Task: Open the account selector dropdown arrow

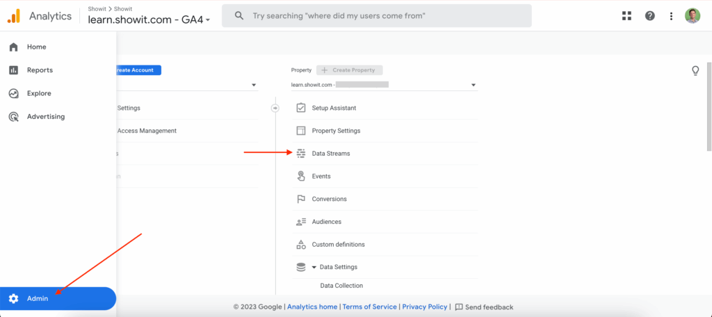Action: coord(253,85)
